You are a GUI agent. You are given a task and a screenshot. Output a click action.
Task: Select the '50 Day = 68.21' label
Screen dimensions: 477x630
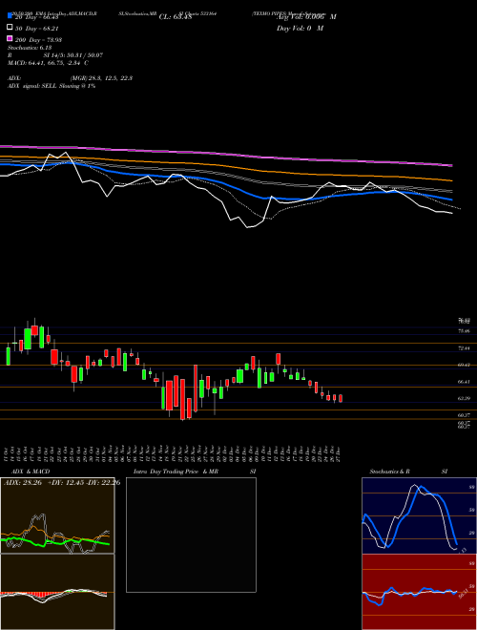[x=37, y=29]
